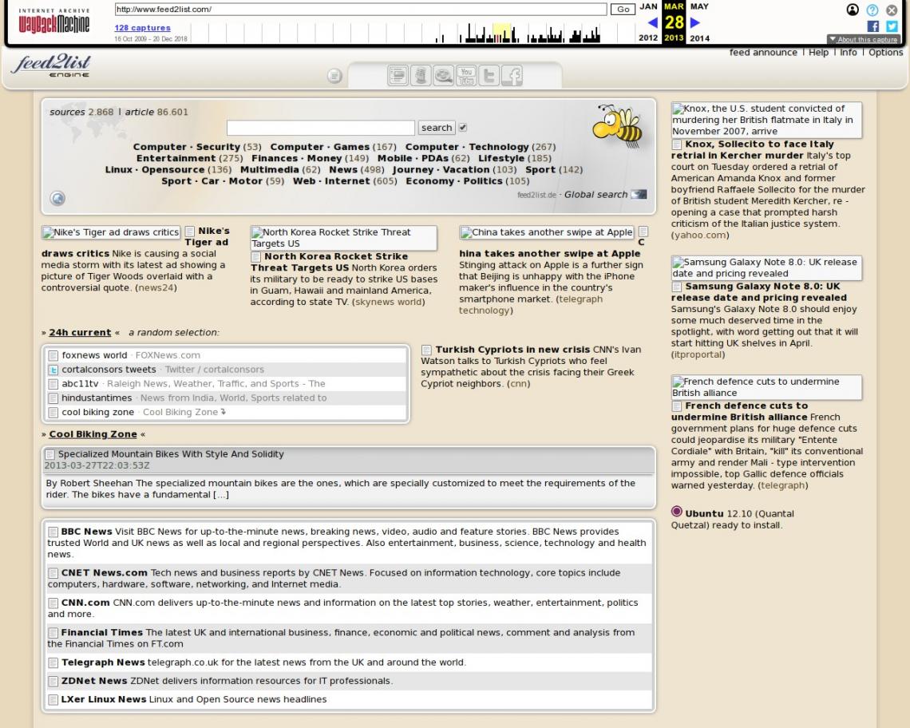The height and width of the screenshot is (728, 910).
Task: Share capture on Facebook from Wayback bar
Action: point(872,26)
